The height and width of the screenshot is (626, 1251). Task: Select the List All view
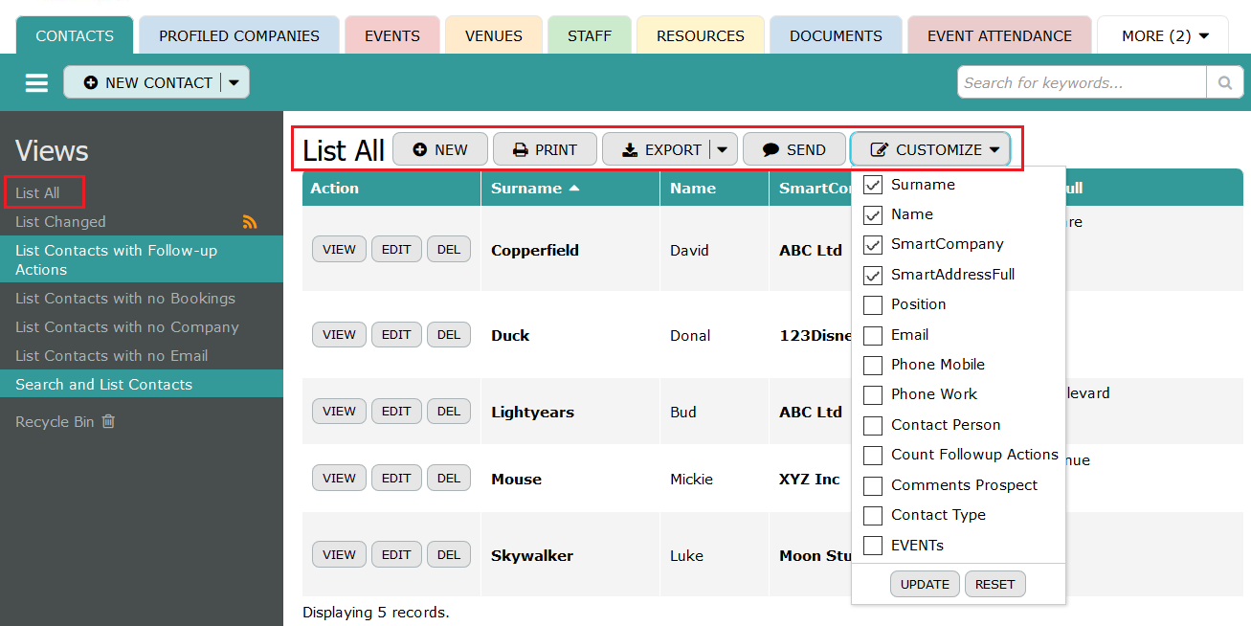coord(37,193)
